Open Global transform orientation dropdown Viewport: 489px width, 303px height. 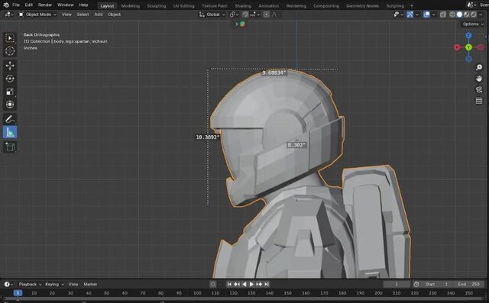click(x=212, y=15)
